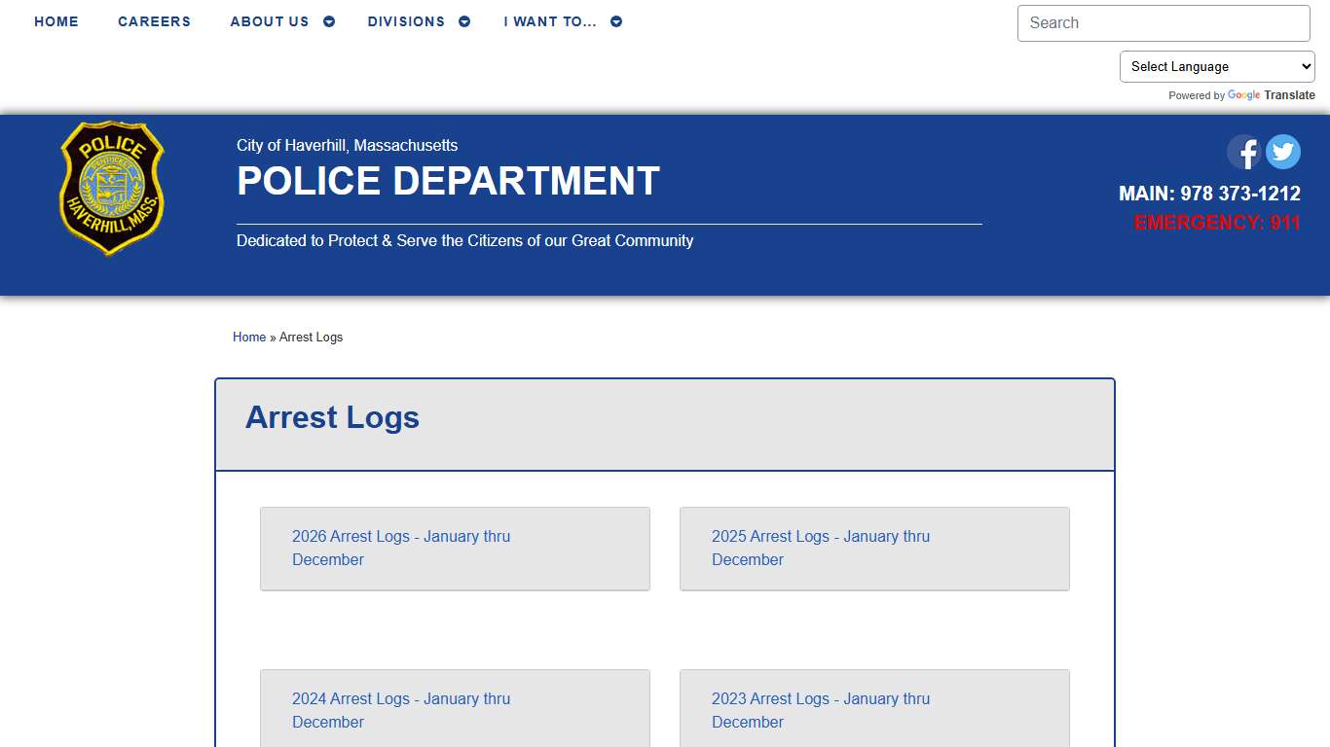The height and width of the screenshot is (747, 1330).
Task: Open the Select Language dropdown
Action: pyautogui.click(x=1216, y=66)
